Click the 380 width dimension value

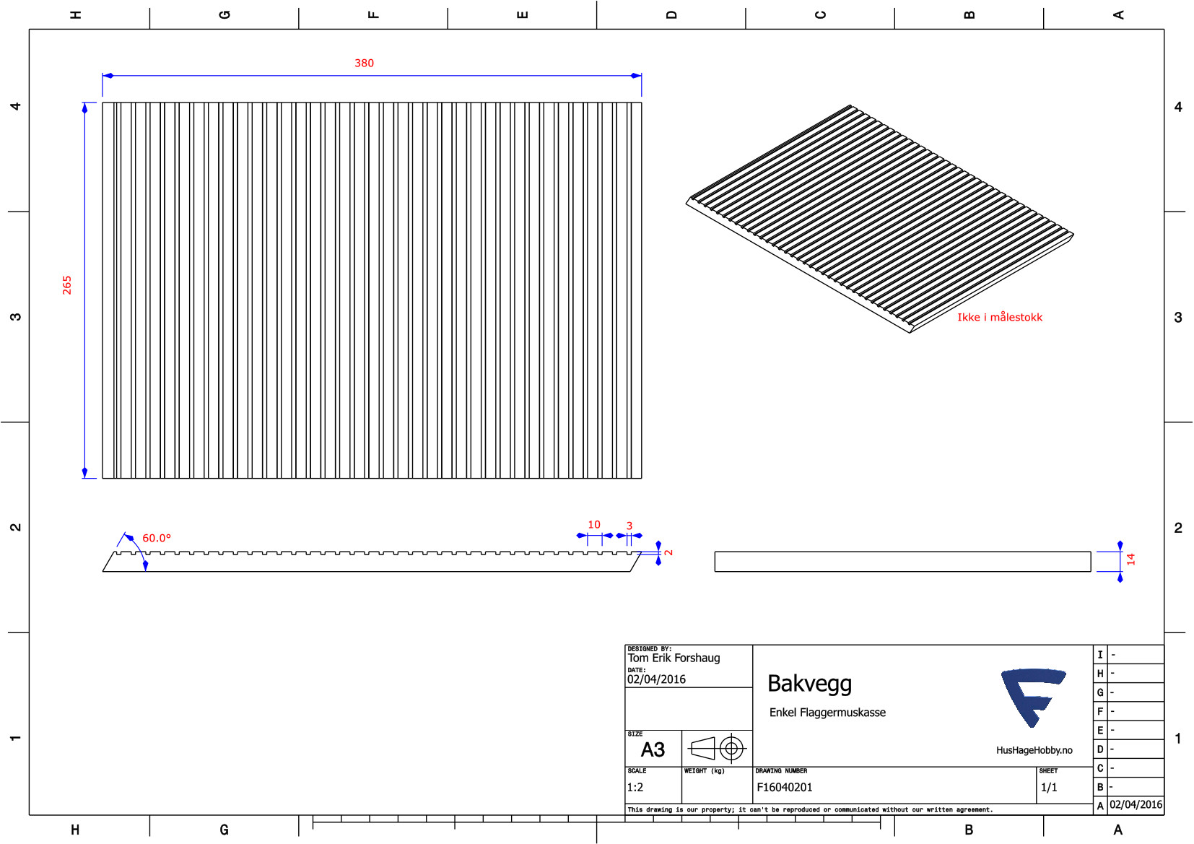(364, 63)
